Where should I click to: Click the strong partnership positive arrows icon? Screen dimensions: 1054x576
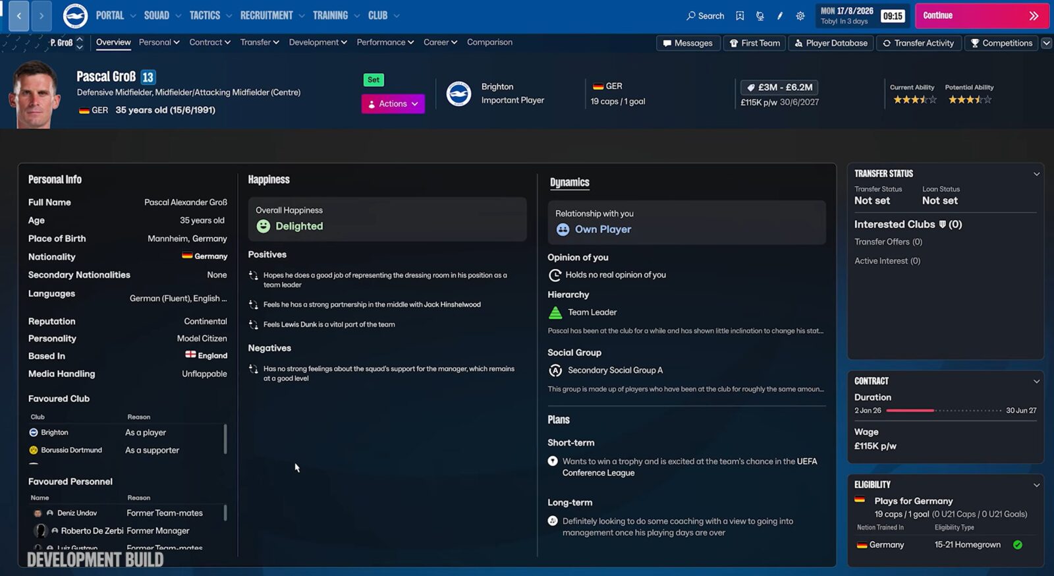[254, 304]
